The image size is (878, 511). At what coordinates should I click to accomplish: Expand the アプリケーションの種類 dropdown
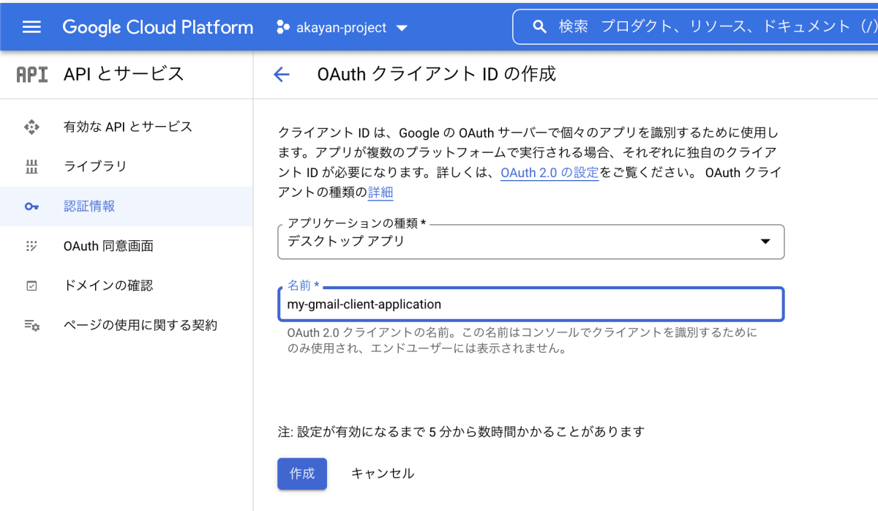point(530,242)
